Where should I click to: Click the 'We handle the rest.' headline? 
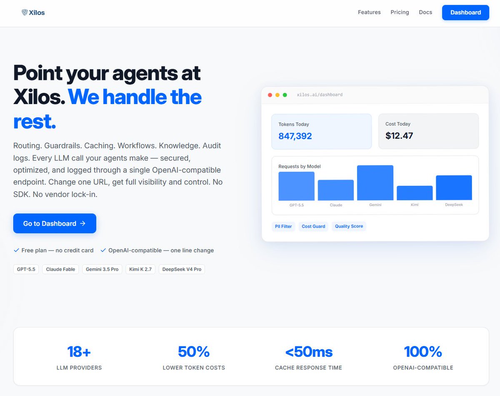point(107,109)
